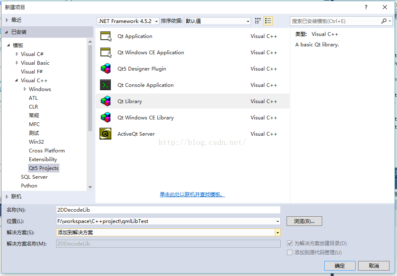
Task: Enable add to source control checkbox
Action: [x=290, y=253]
